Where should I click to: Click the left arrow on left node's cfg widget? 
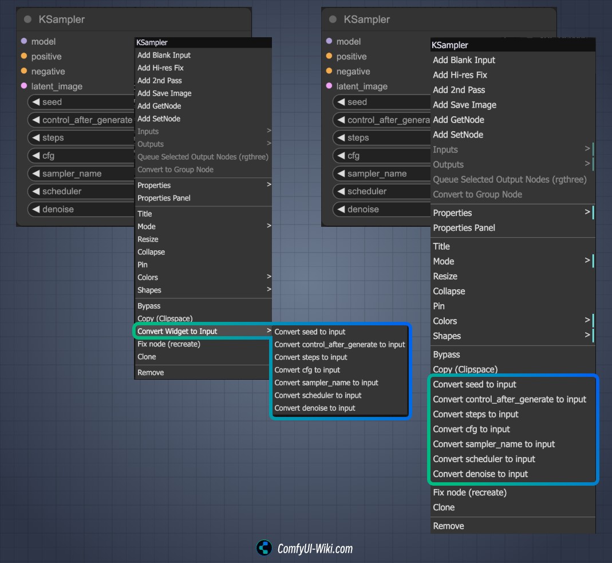coord(36,155)
